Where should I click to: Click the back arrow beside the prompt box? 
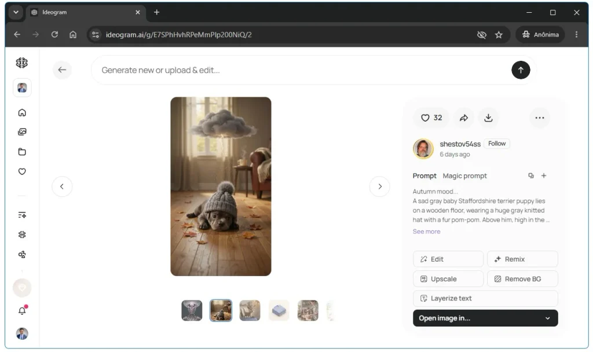tap(62, 70)
